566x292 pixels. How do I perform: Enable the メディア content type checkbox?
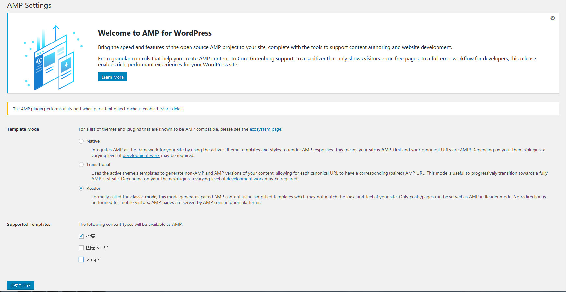(81, 260)
